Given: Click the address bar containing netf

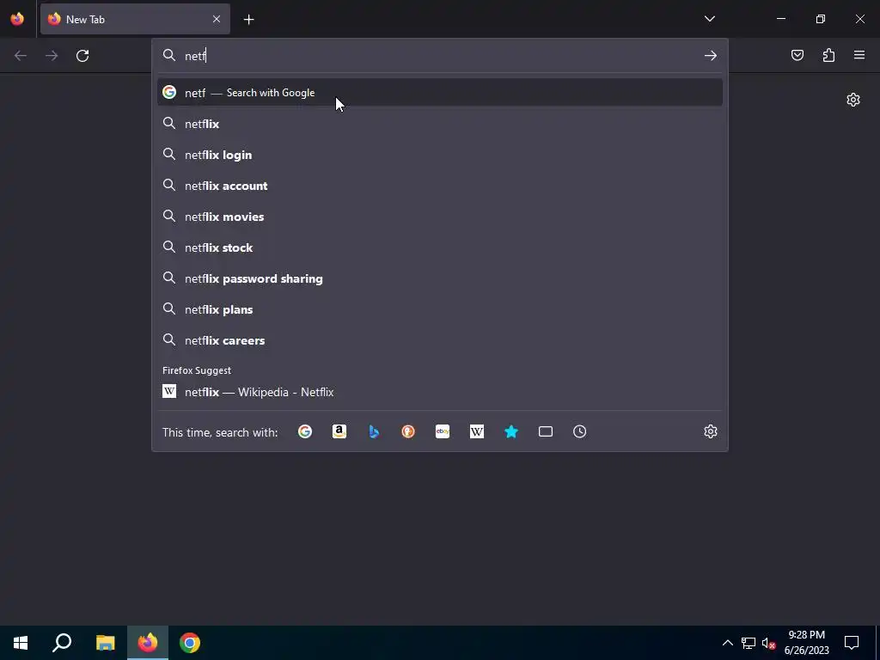Looking at the screenshot, I should click(439, 56).
